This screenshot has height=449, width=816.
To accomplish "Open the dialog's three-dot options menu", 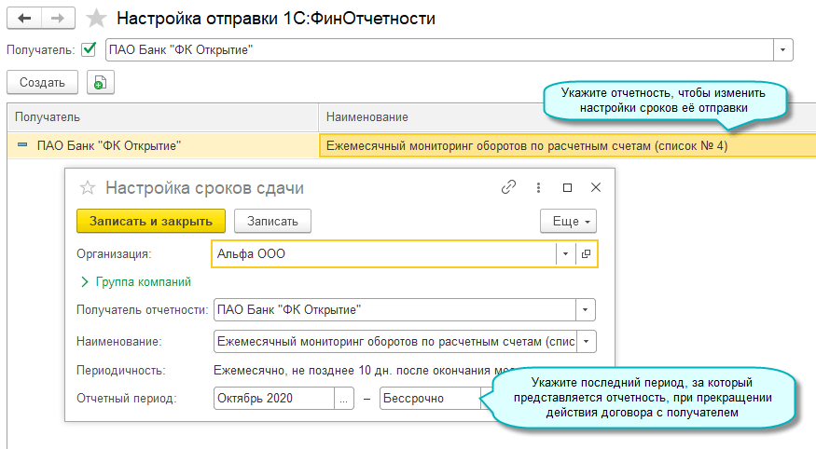I will click(538, 187).
